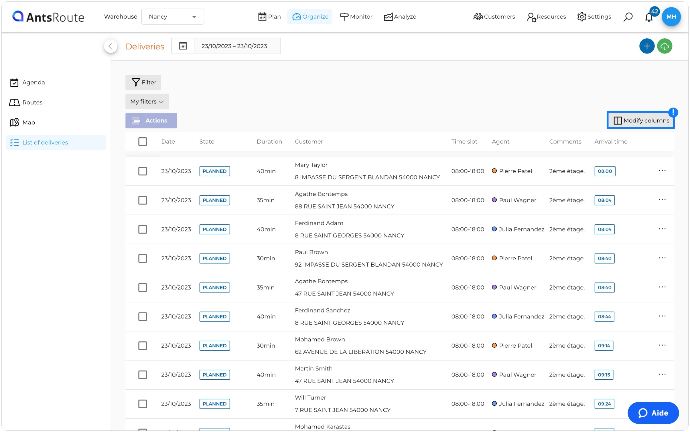Image resolution: width=690 pixels, height=432 pixels.
Task: Click the Customer column header
Action: (x=309, y=142)
